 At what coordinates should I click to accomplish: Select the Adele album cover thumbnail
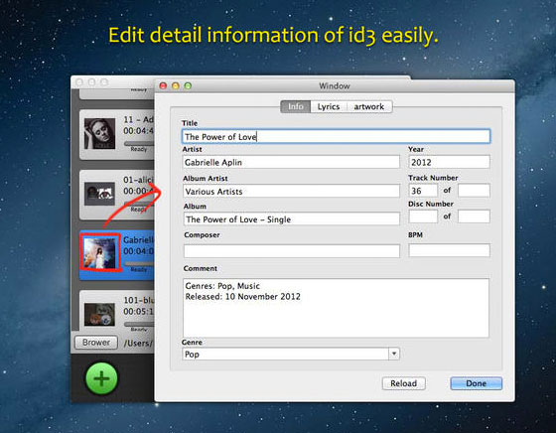99,134
